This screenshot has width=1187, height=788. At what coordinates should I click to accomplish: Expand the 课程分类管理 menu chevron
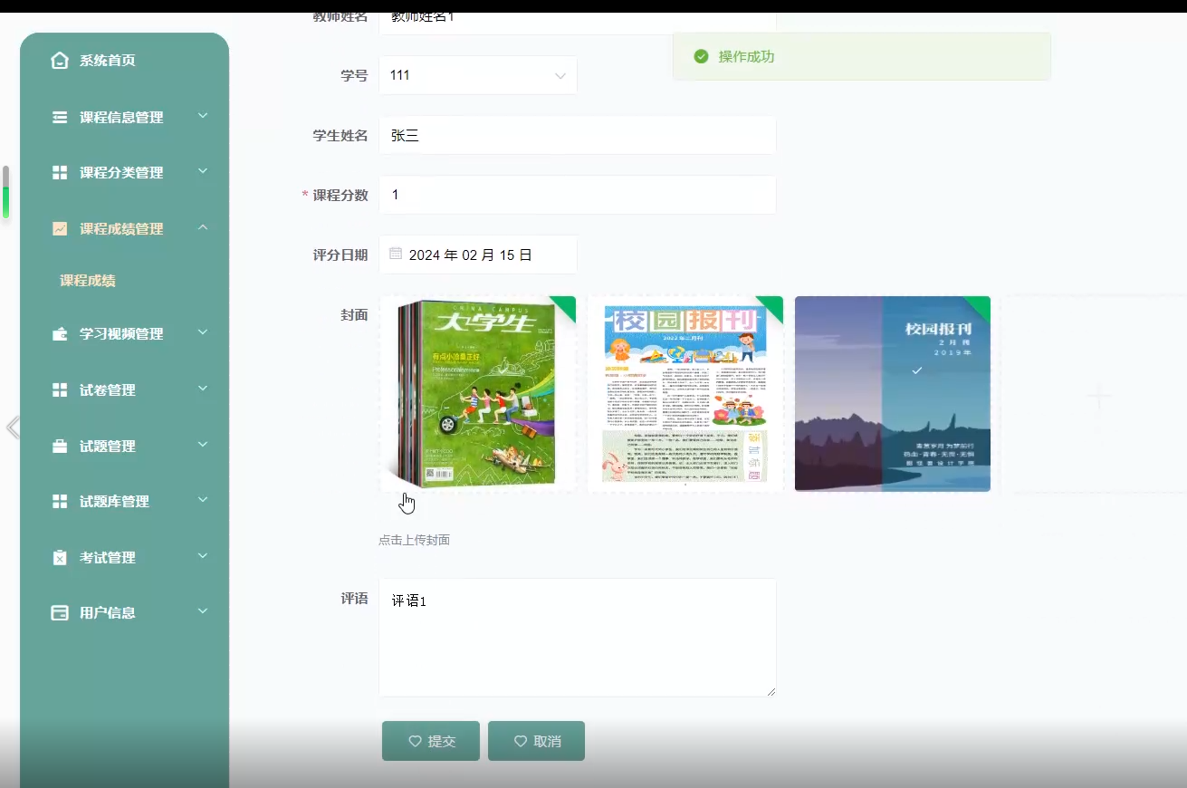point(203,172)
